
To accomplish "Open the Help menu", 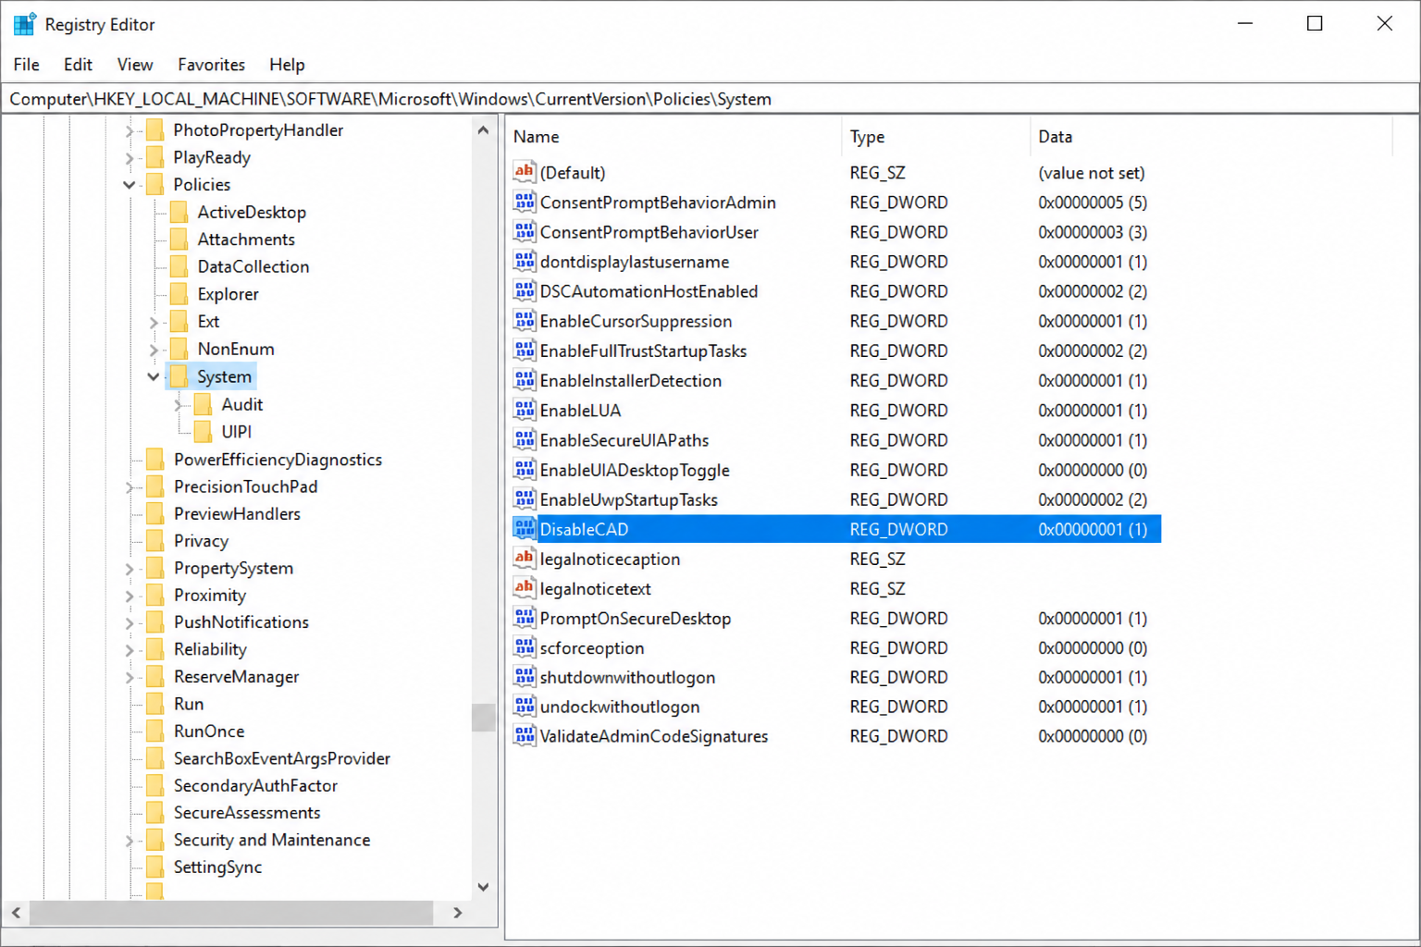I will [287, 65].
